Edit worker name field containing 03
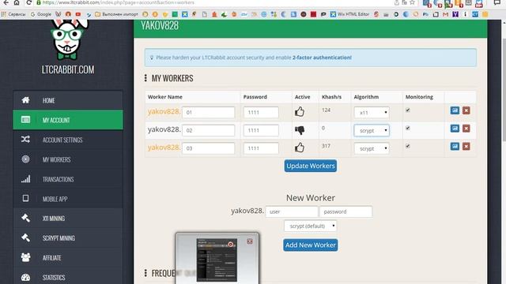Viewport: 506px width, 284px height. (208, 148)
